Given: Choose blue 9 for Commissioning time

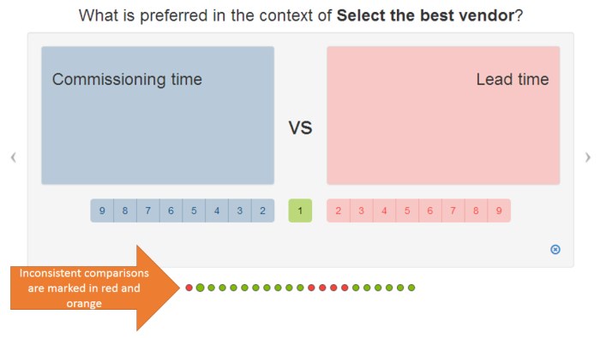Looking at the screenshot, I should tap(102, 211).
